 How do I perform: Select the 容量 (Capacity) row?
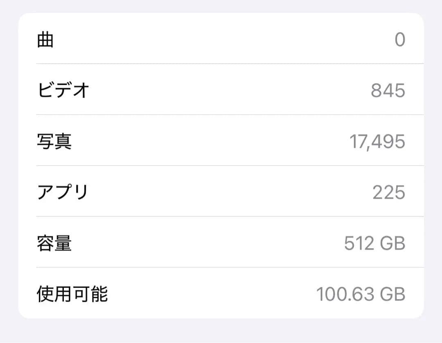click(221, 243)
